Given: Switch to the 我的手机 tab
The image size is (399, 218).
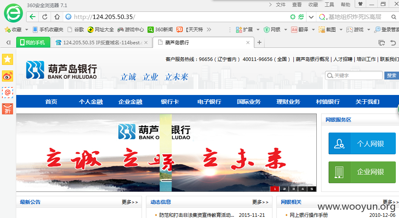Looking at the screenshot, I should click(33, 42).
